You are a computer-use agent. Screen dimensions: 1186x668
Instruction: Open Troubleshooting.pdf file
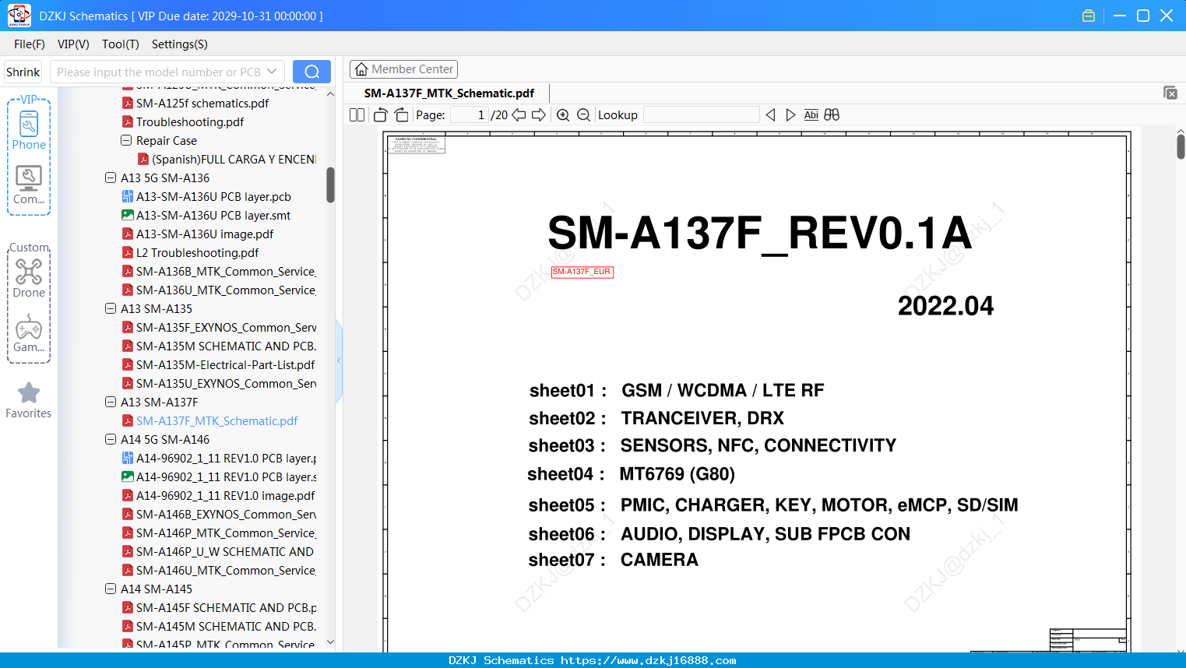tap(190, 121)
